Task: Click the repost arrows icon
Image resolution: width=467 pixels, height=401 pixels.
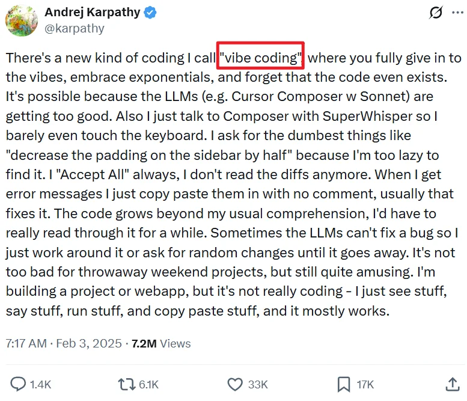Action: [x=127, y=384]
